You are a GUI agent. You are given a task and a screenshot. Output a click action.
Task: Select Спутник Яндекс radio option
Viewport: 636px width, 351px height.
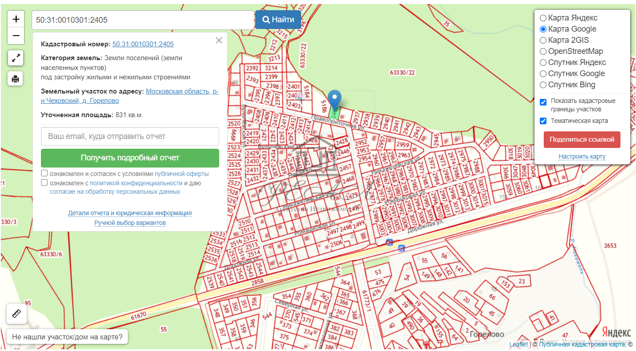coord(543,63)
